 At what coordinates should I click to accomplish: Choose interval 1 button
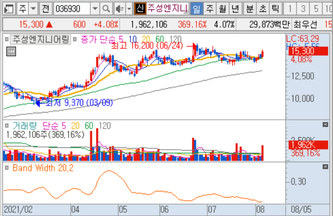pos(290,9)
